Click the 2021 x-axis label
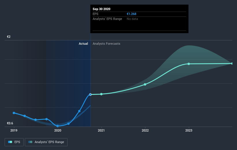This screenshot has width=237, height=150. (x=101, y=130)
